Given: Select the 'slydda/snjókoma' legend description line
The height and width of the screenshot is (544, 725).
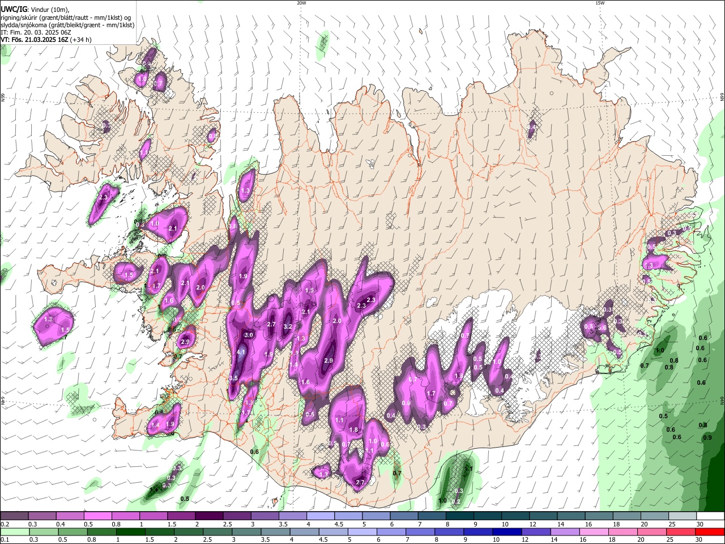Looking at the screenshot, I should [67, 25].
